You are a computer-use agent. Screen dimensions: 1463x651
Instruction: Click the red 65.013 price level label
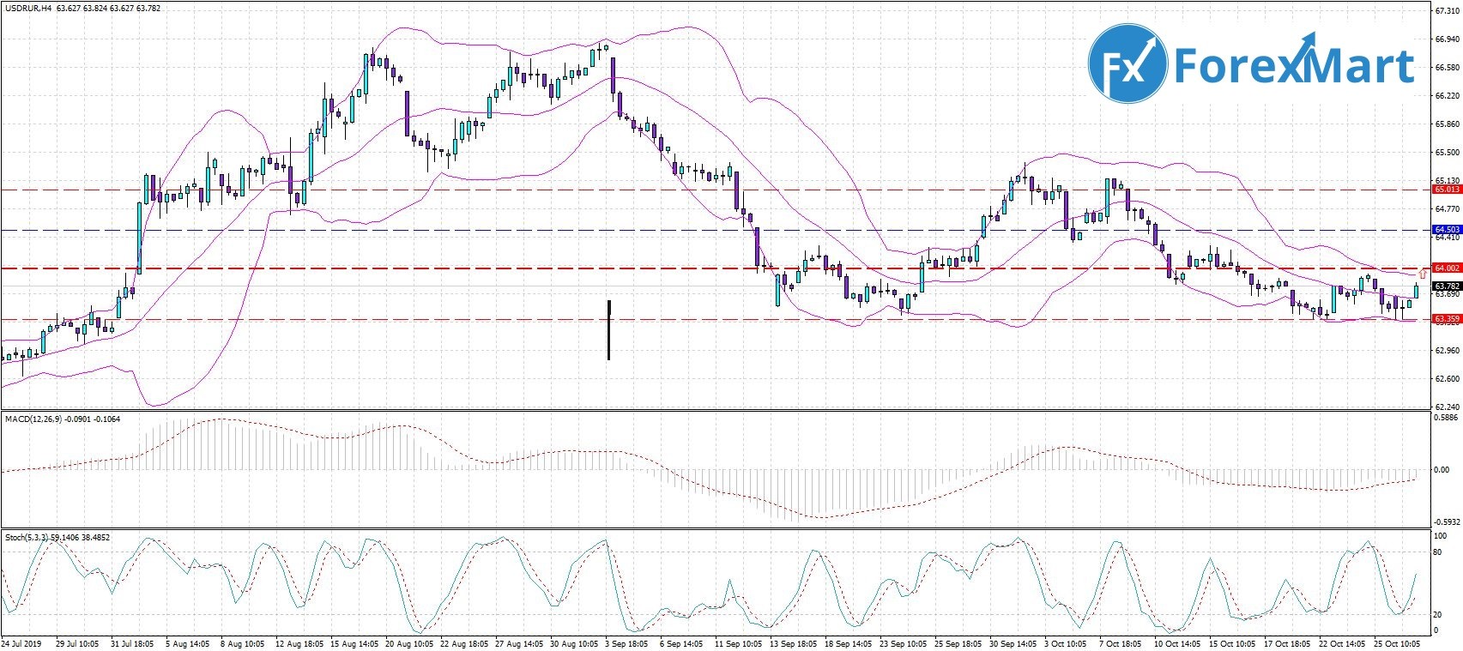point(1447,190)
